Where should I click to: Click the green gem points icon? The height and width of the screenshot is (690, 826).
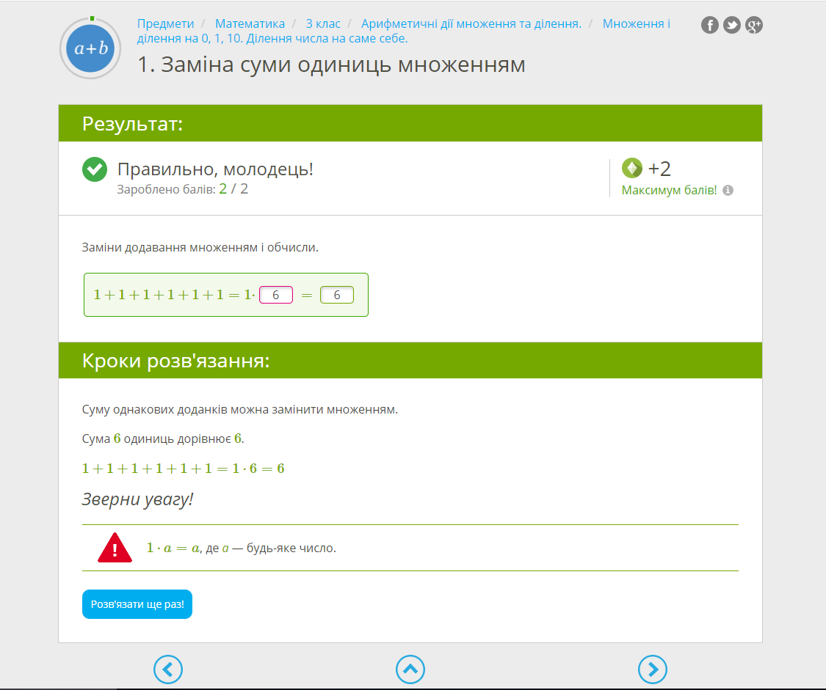click(632, 169)
